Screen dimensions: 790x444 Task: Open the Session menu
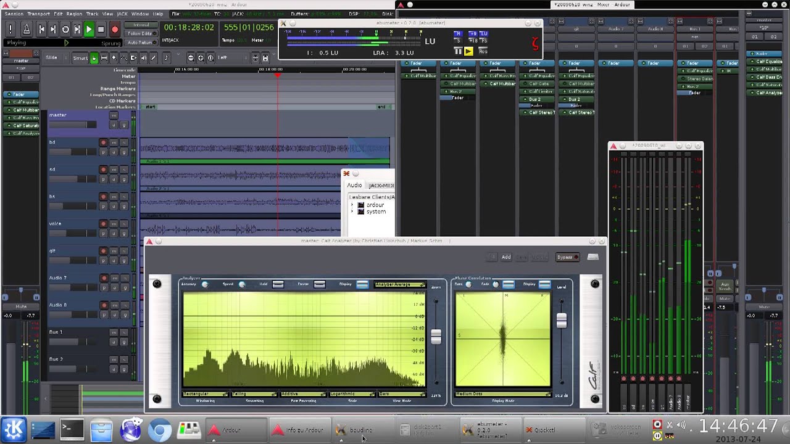(x=14, y=14)
